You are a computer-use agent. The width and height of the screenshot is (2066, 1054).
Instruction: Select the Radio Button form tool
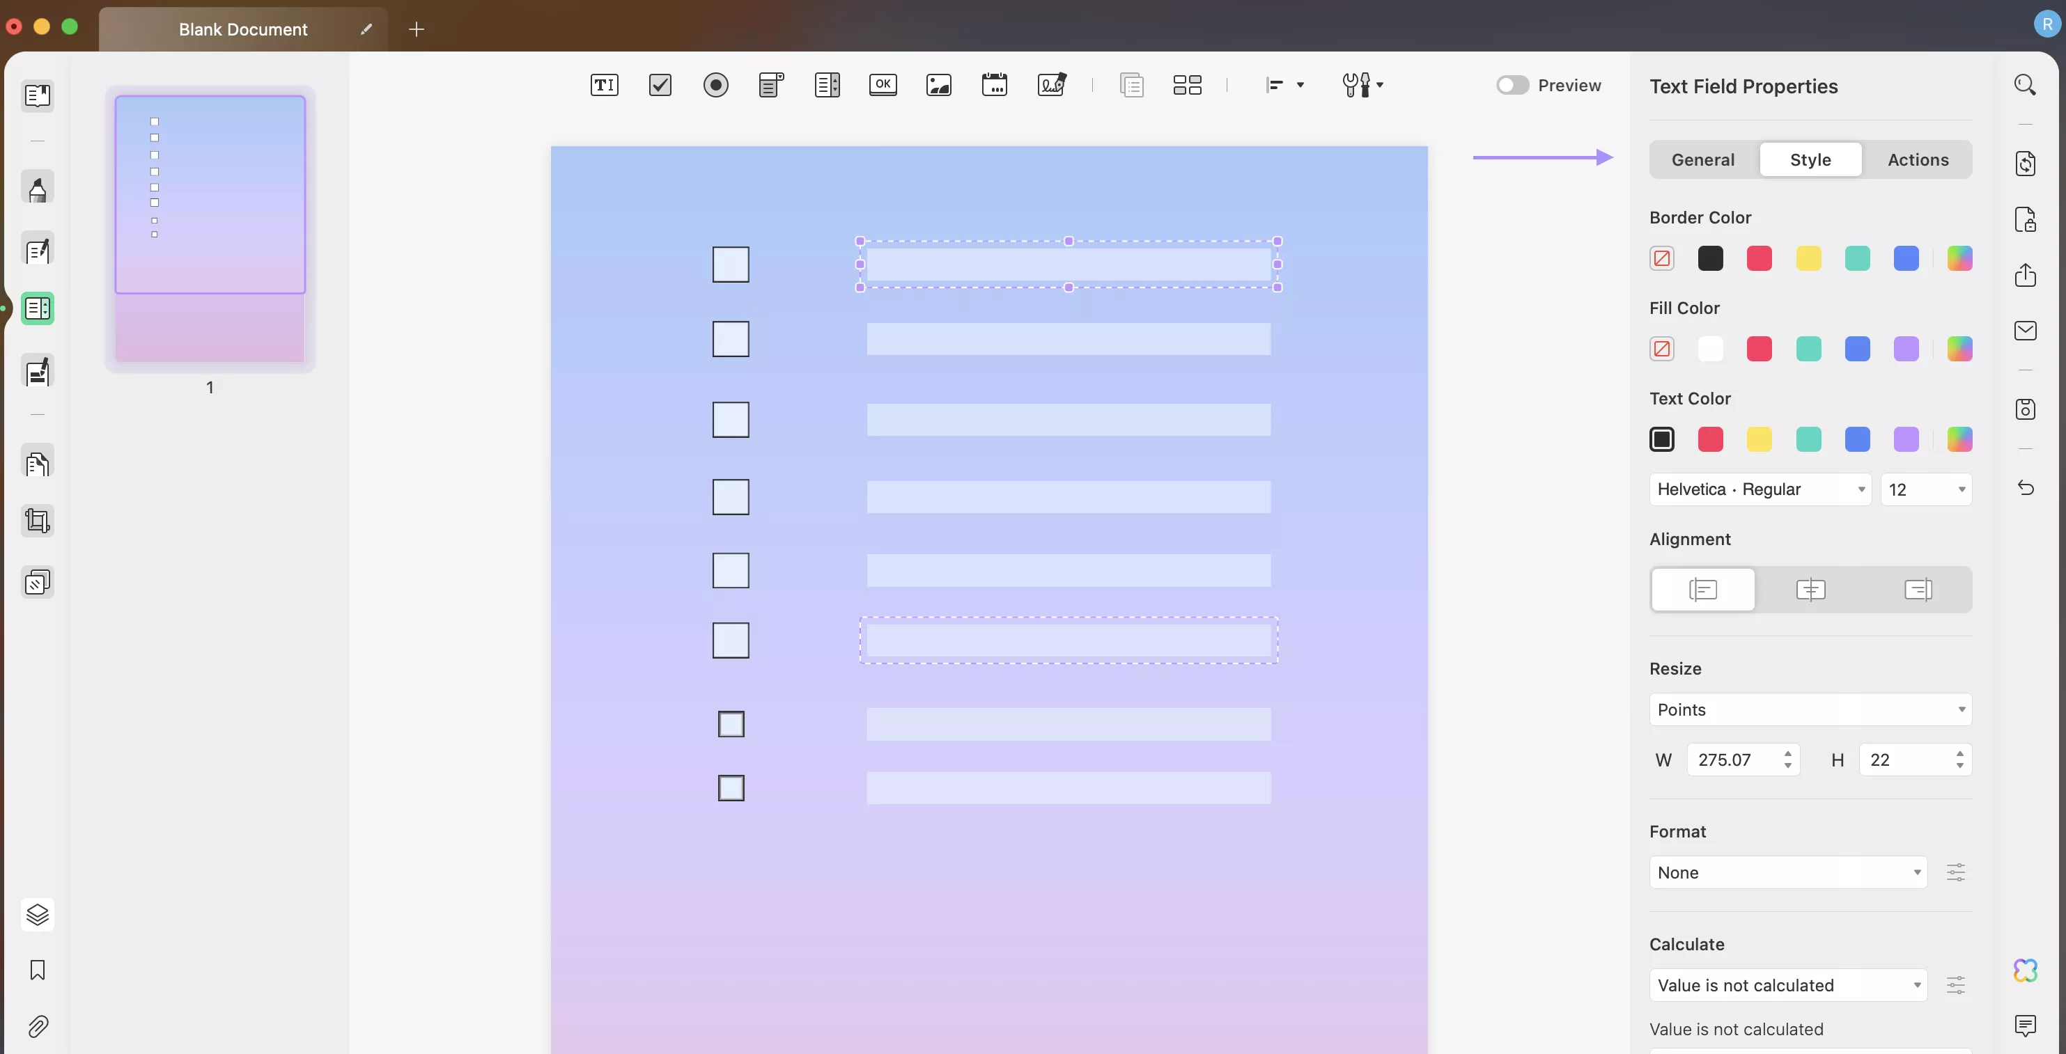pos(715,85)
